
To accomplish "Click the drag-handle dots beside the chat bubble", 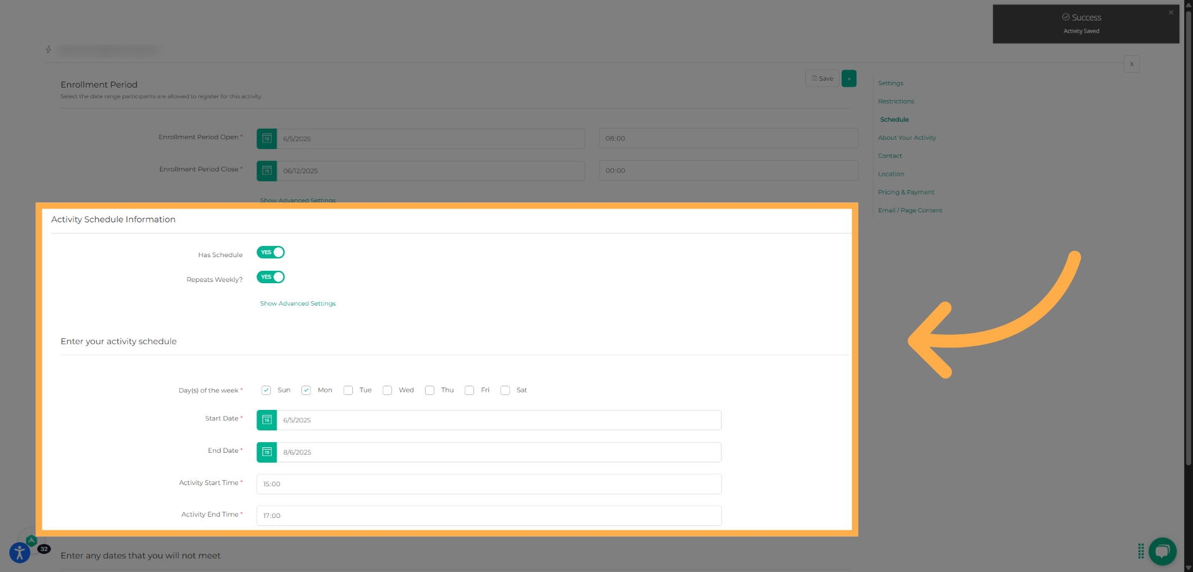I will click(1141, 551).
